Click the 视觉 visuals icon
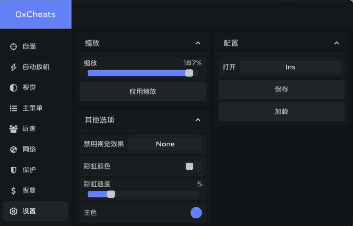The image size is (353, 226). click(13, 88)
